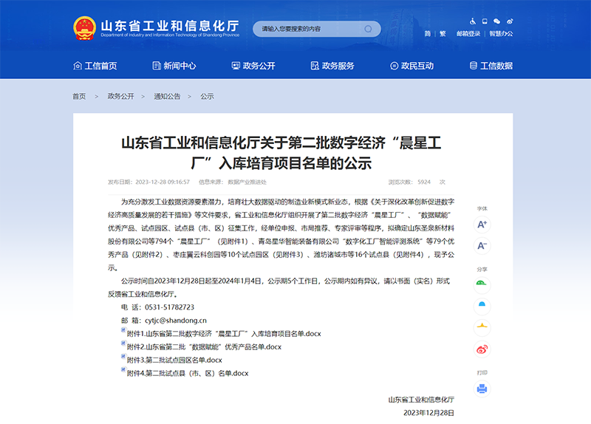Click the view count 5924
Screen dimensions: 591x424
[424, 182]
